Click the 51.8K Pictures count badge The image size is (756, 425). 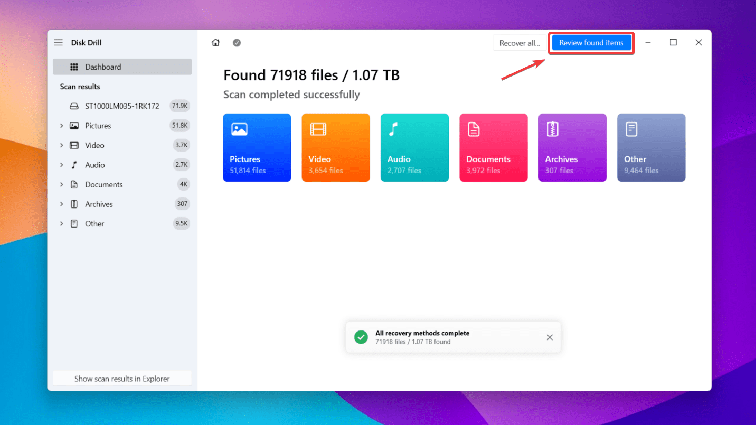(179, 126)
